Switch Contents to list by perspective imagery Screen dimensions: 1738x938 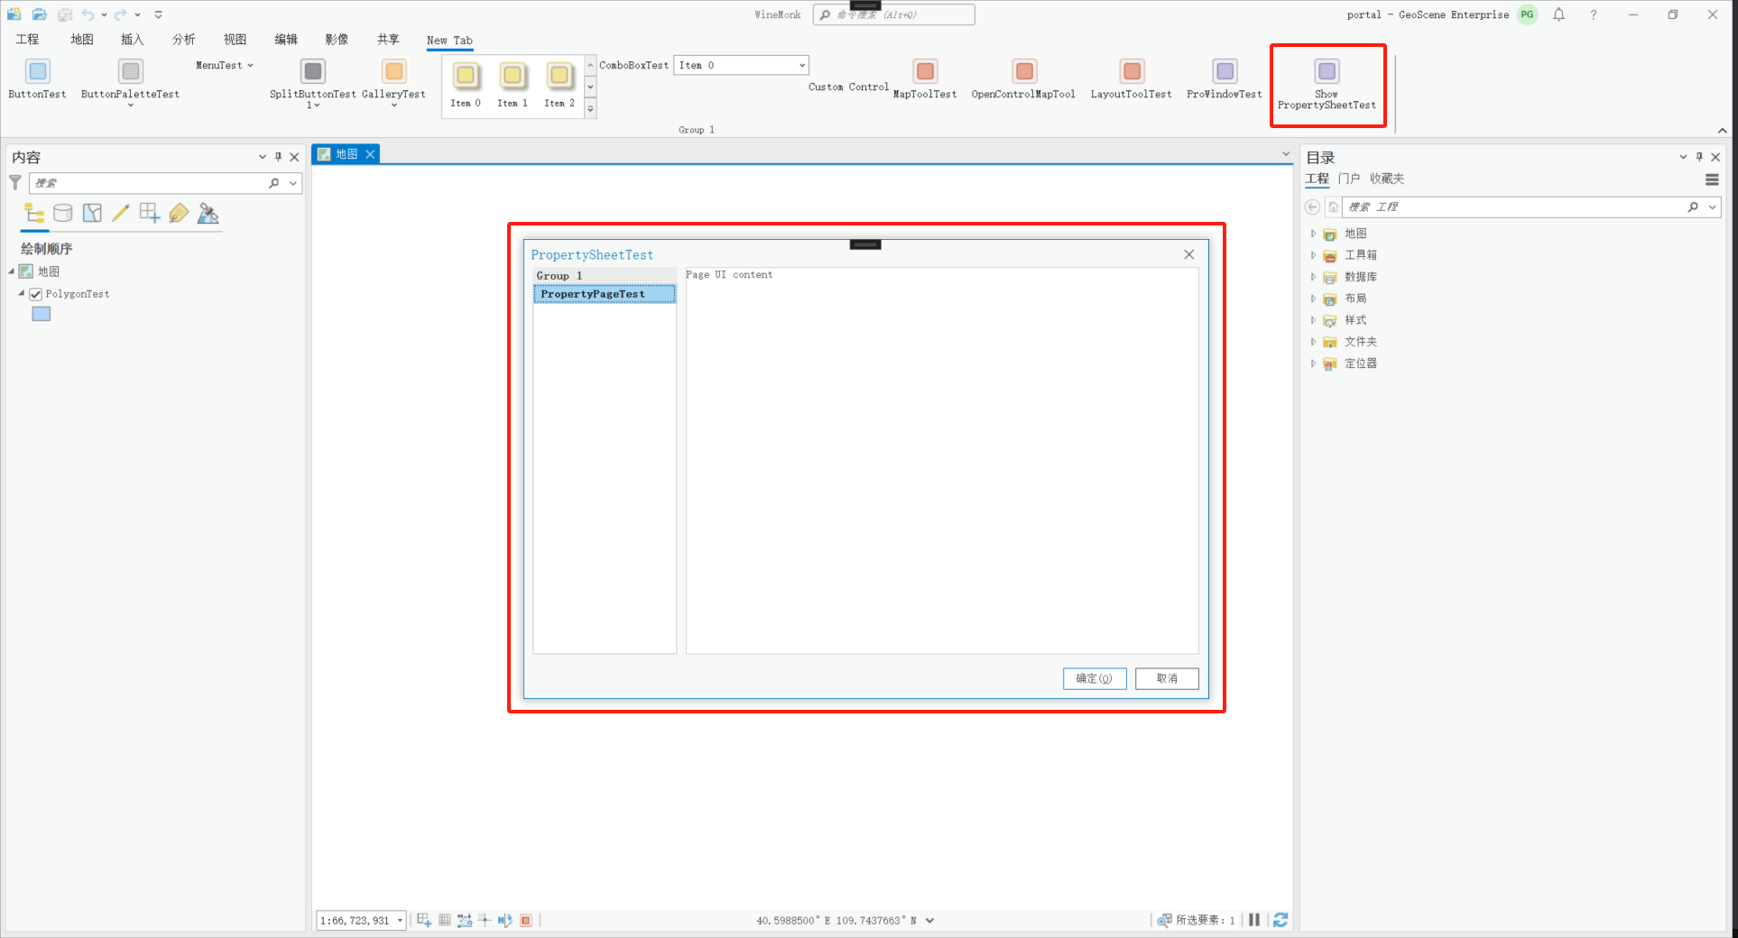click(x=208, y=214)
